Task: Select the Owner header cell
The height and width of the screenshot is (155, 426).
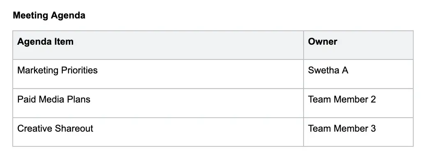Action: pyautogui.click(x=358, y=45)
